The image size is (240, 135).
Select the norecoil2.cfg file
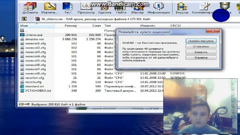pyautogui.click(x=35, y=48)
